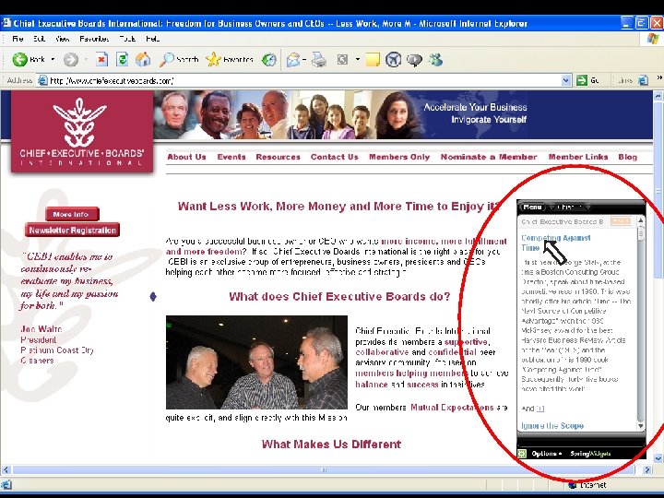Click the horizontal scrollbar thumb

tap(324, 469)
